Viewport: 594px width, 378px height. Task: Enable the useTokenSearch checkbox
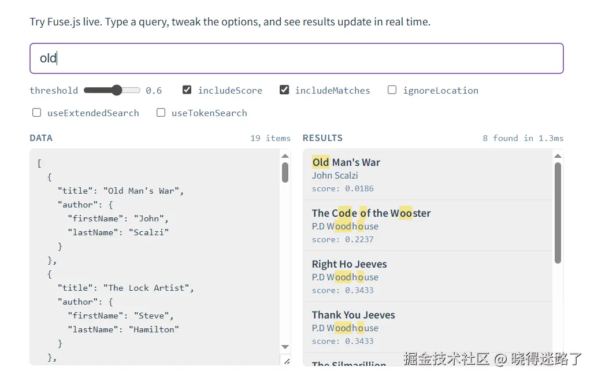click(x=161, y=113)
